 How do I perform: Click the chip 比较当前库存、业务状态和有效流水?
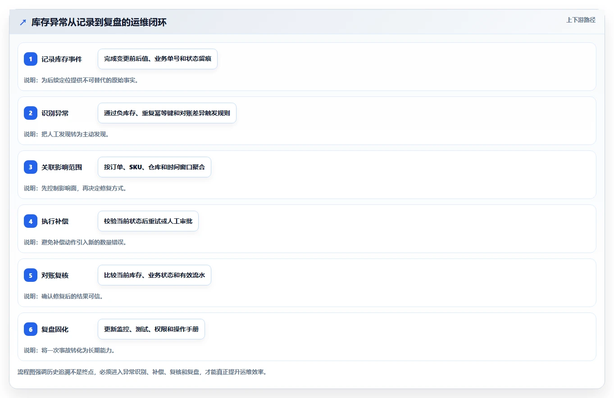click(x=155, y=275)
